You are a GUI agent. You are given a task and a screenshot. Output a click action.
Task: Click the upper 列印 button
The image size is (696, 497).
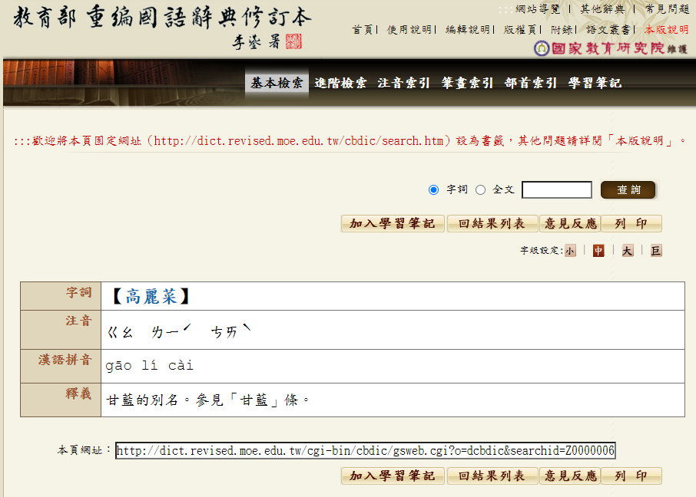(631, 223)
